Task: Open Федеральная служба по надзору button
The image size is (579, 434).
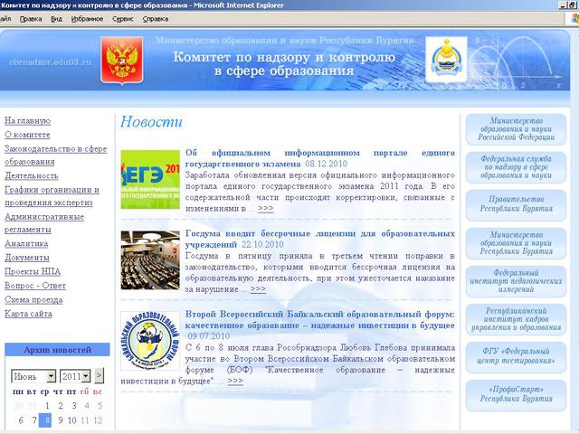Action: (x=516, y=167)
